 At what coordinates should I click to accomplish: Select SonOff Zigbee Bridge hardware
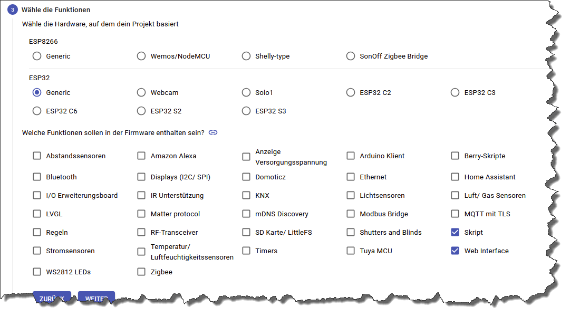pyautogui.click(x=351, y=56)
